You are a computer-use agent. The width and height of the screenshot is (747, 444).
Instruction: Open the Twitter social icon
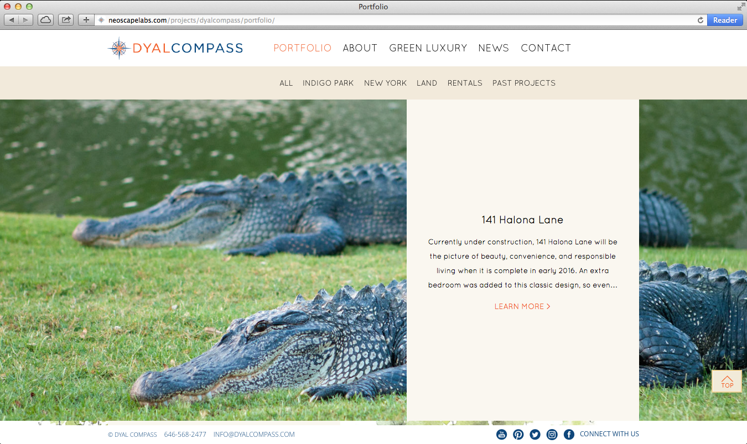[x=535, y=435]
